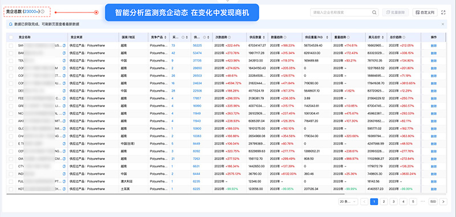Jump to page 500
Viewport: 456px width, 217px height.
point(433,202)
